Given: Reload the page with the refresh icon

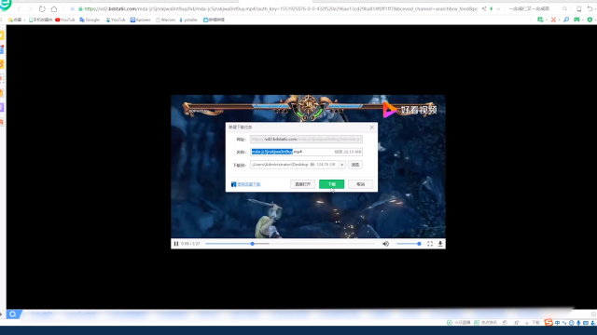Looking at the screenshot, I should 42,8.
